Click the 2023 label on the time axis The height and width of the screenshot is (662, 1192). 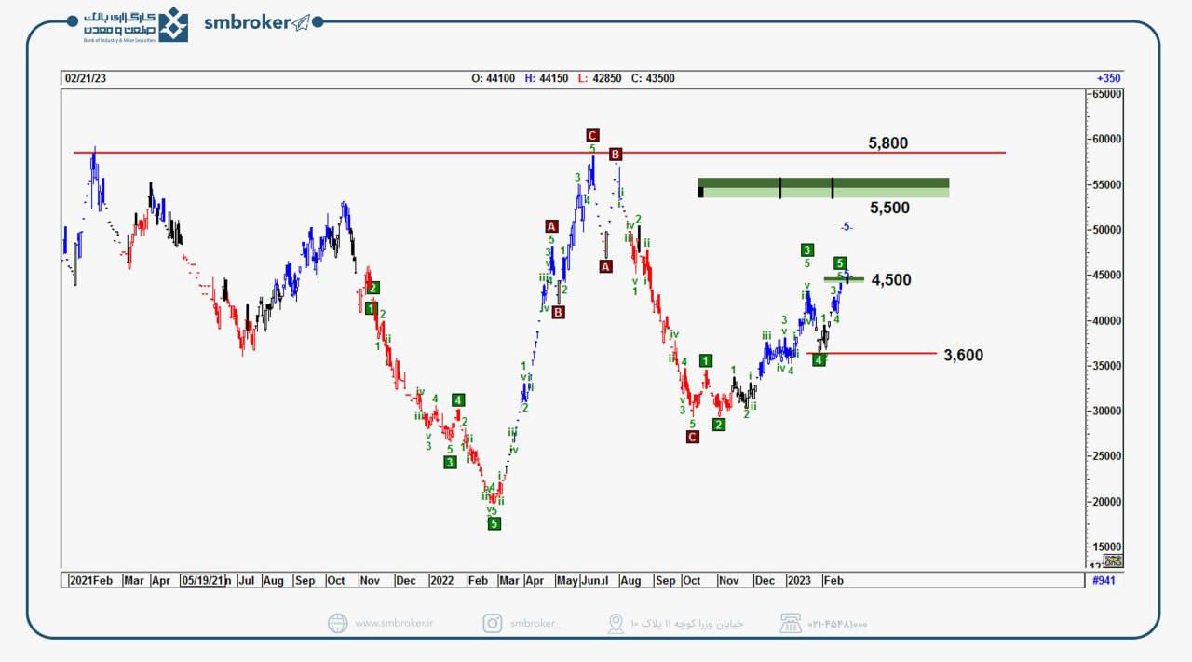pyautogui.click(x=798, y=580)
